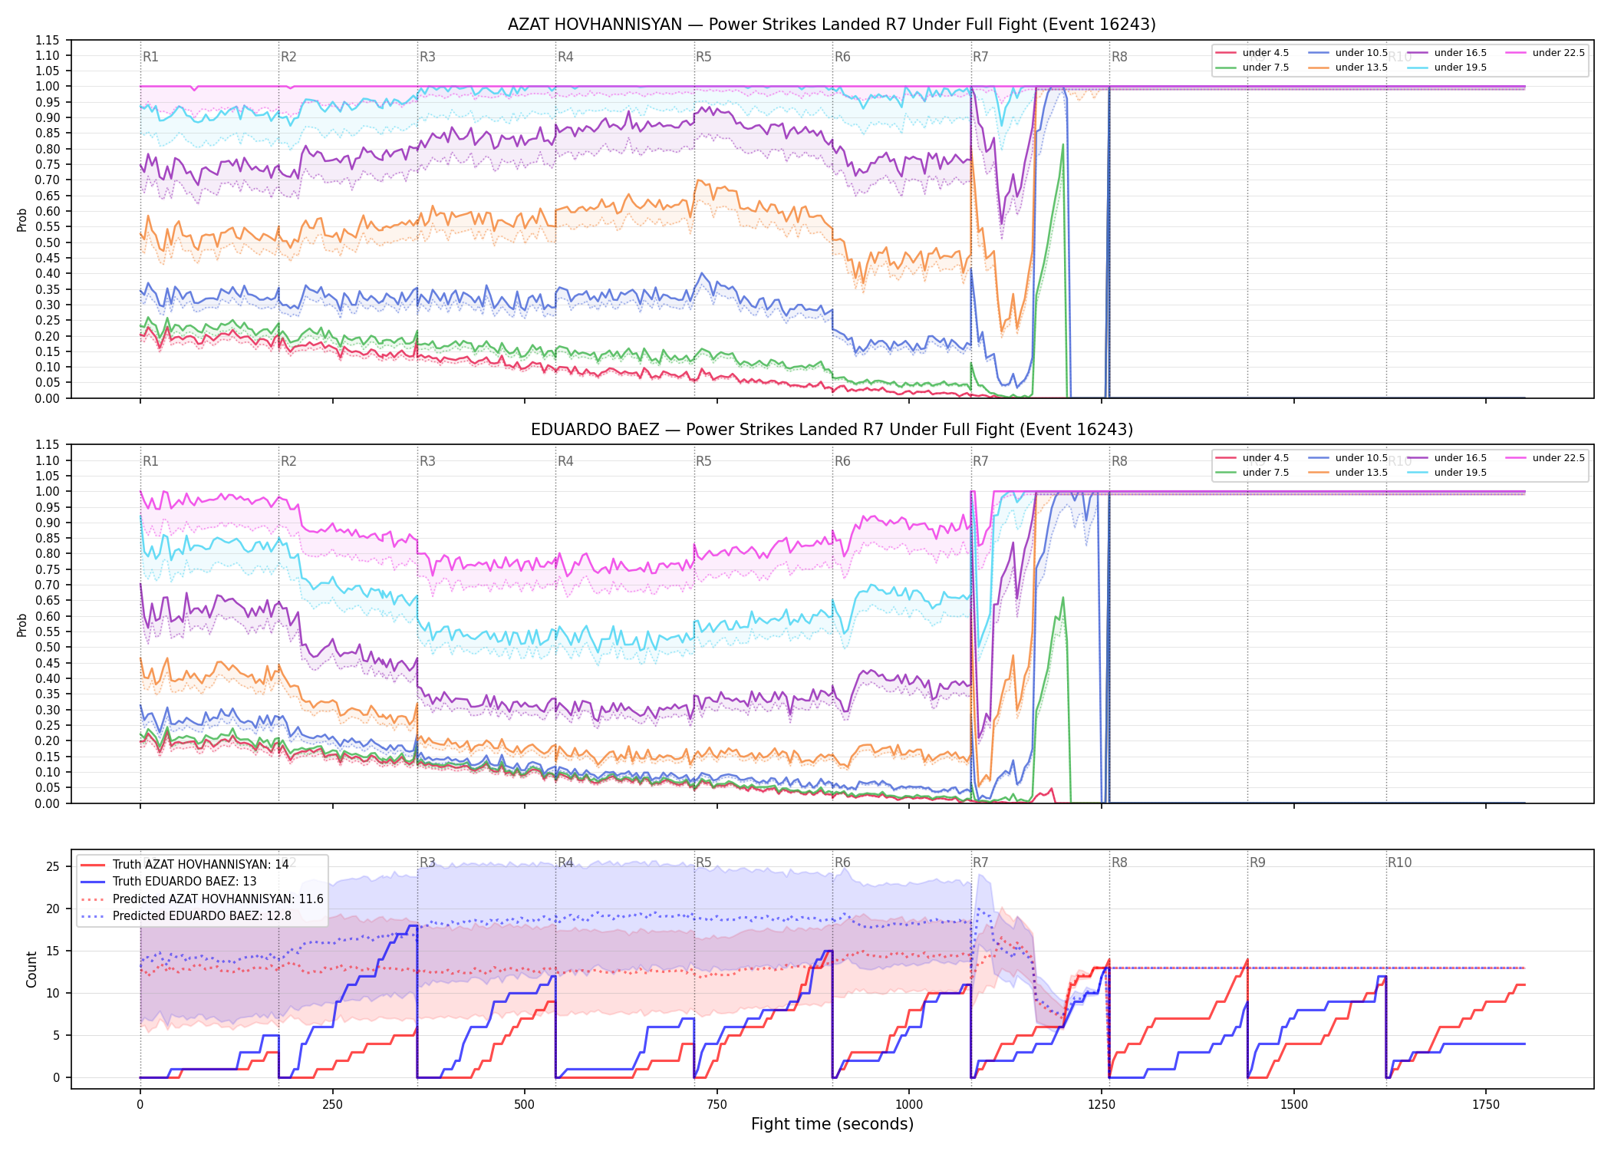The height and width of the screenshot is (1151, 1611).
Task: Click the R3 round marker in top chart
Action: point(427,57)
